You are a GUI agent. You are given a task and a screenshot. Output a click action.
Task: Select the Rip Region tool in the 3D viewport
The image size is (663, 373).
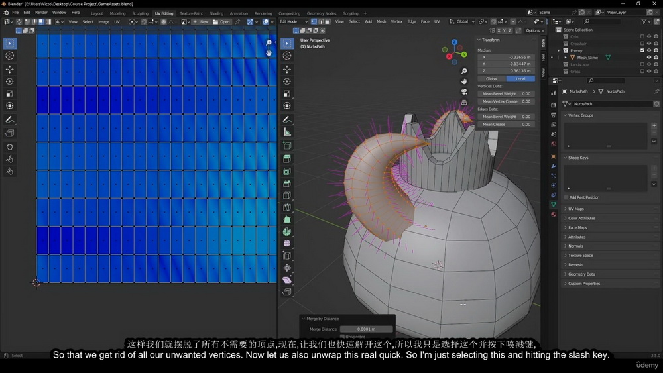pyautogui.click(x=287, y=292)
